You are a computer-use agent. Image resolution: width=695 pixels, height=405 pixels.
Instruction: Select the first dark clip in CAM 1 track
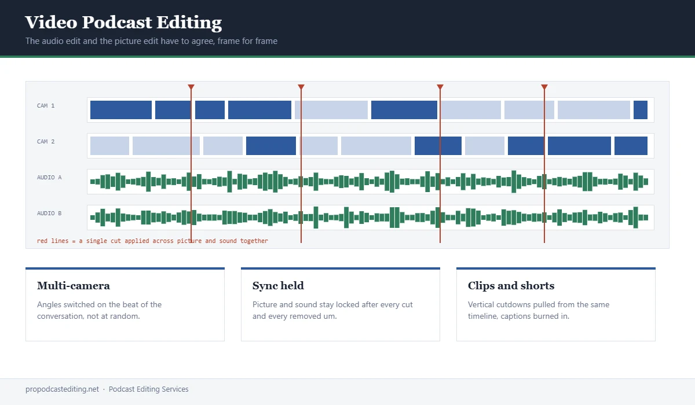[121, 110]
